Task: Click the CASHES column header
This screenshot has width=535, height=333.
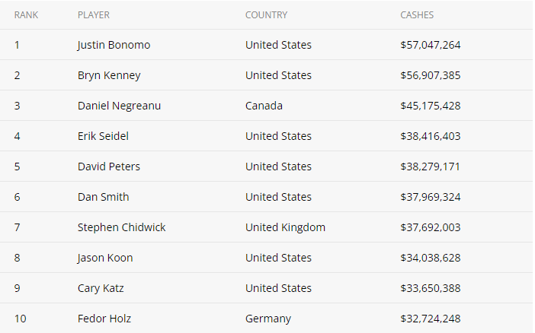Action: coord(417,15)
